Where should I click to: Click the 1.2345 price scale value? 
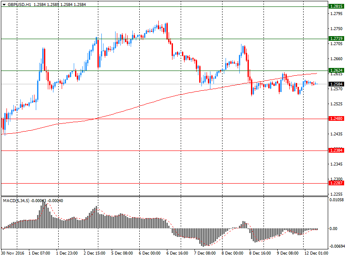pyautogui.click(x=336, y=164)
